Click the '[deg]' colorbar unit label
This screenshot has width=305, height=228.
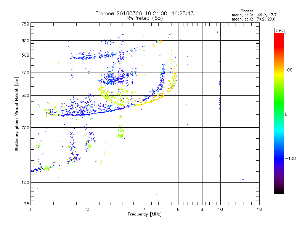pos(280,31)
